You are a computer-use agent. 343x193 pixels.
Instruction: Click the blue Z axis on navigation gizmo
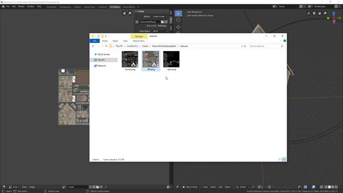(x=334, y=13)
